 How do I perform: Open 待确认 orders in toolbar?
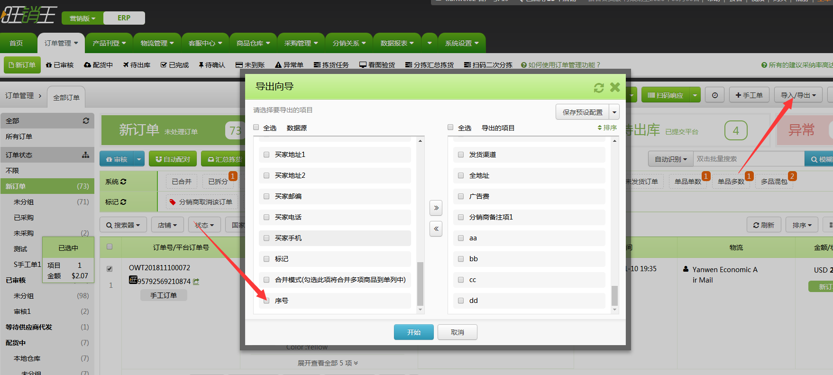(212, 65)
